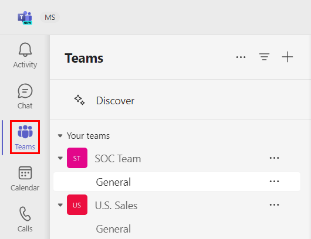The width and height of the screenshot is (311, 239).
Task: Open more options for U.S. Sales
Action: (x=274, y=204)
